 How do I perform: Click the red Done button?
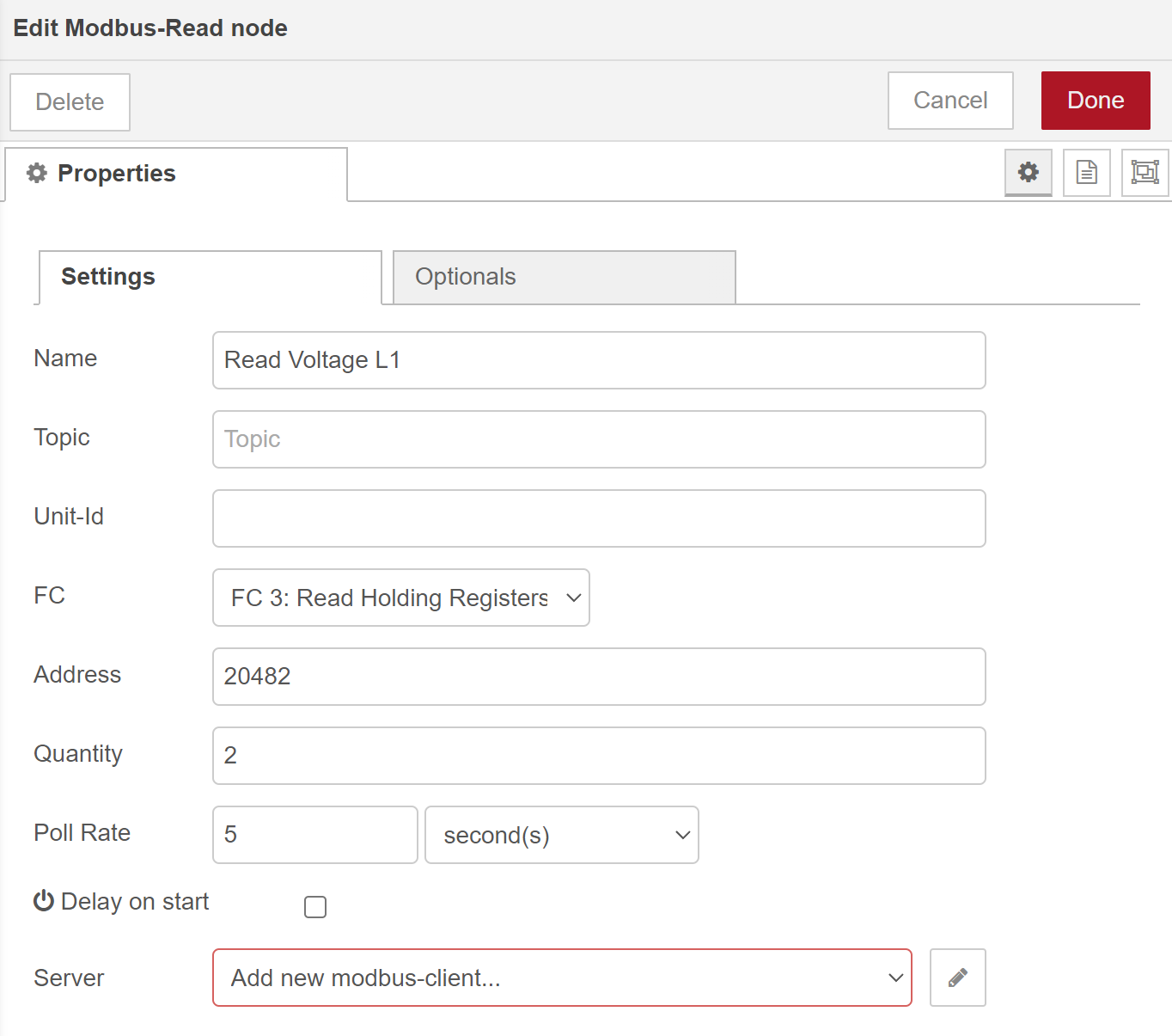pos(1096,101)
